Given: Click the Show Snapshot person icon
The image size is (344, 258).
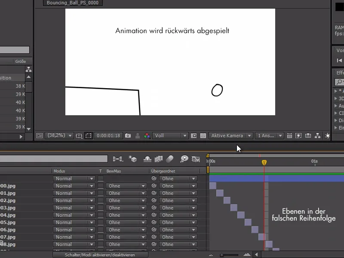Looking at the screenshot, I should click(x=138, y=135).
